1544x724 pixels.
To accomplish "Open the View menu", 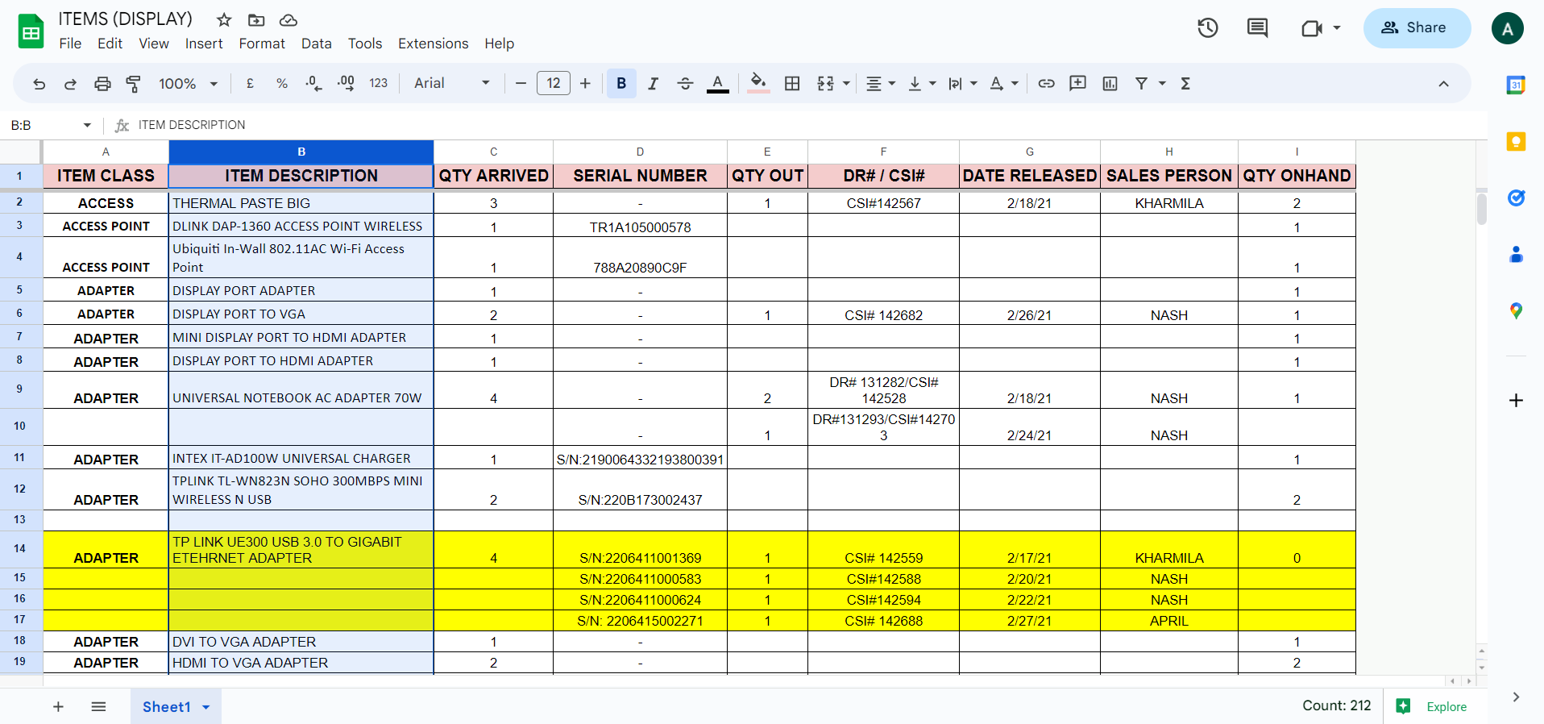I will click(154, 44).
